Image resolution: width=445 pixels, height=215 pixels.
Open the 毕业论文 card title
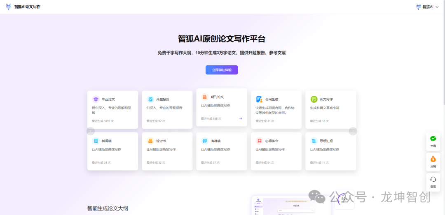tap(108, 99)
